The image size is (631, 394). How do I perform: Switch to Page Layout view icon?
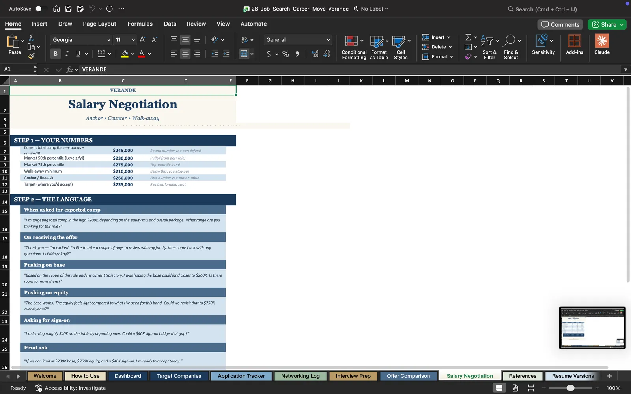click(515, 388)
